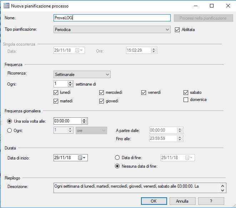Enable the domenica checkbox
Screen dimensions: 236x208
coord(186,100)
